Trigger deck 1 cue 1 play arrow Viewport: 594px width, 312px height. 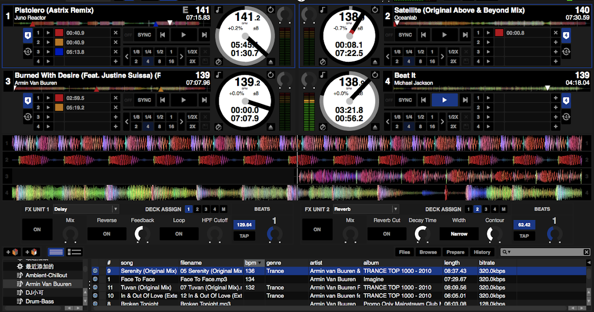pos(48,33)
